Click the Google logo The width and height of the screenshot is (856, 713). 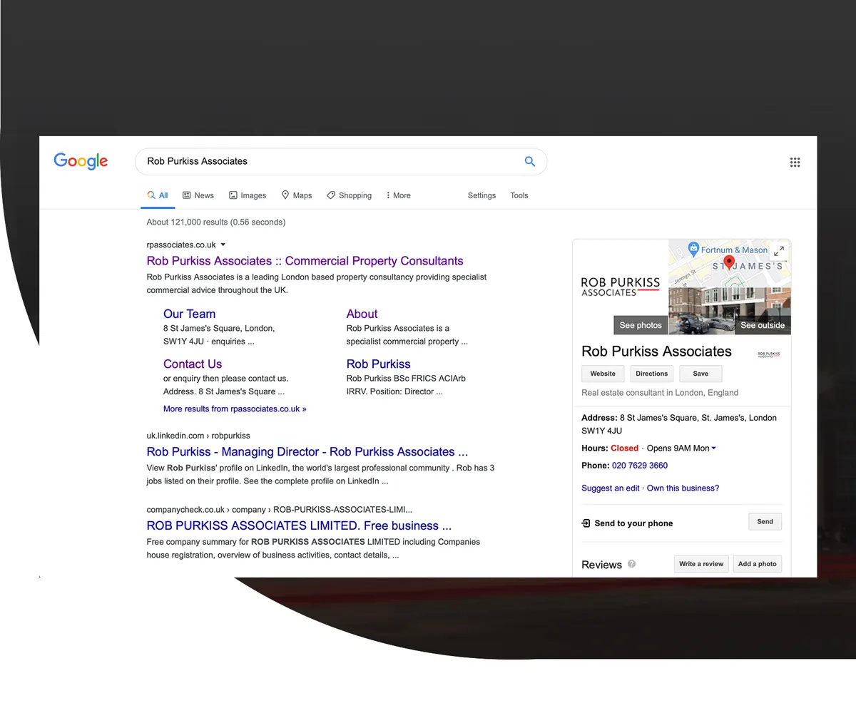coord(81,161)
